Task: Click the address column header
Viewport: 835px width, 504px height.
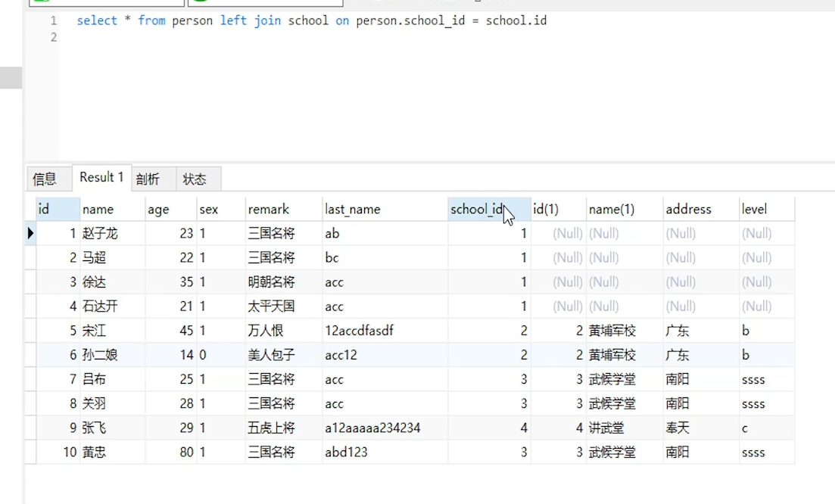Action: pyautogui.click(x=701, y=209)
